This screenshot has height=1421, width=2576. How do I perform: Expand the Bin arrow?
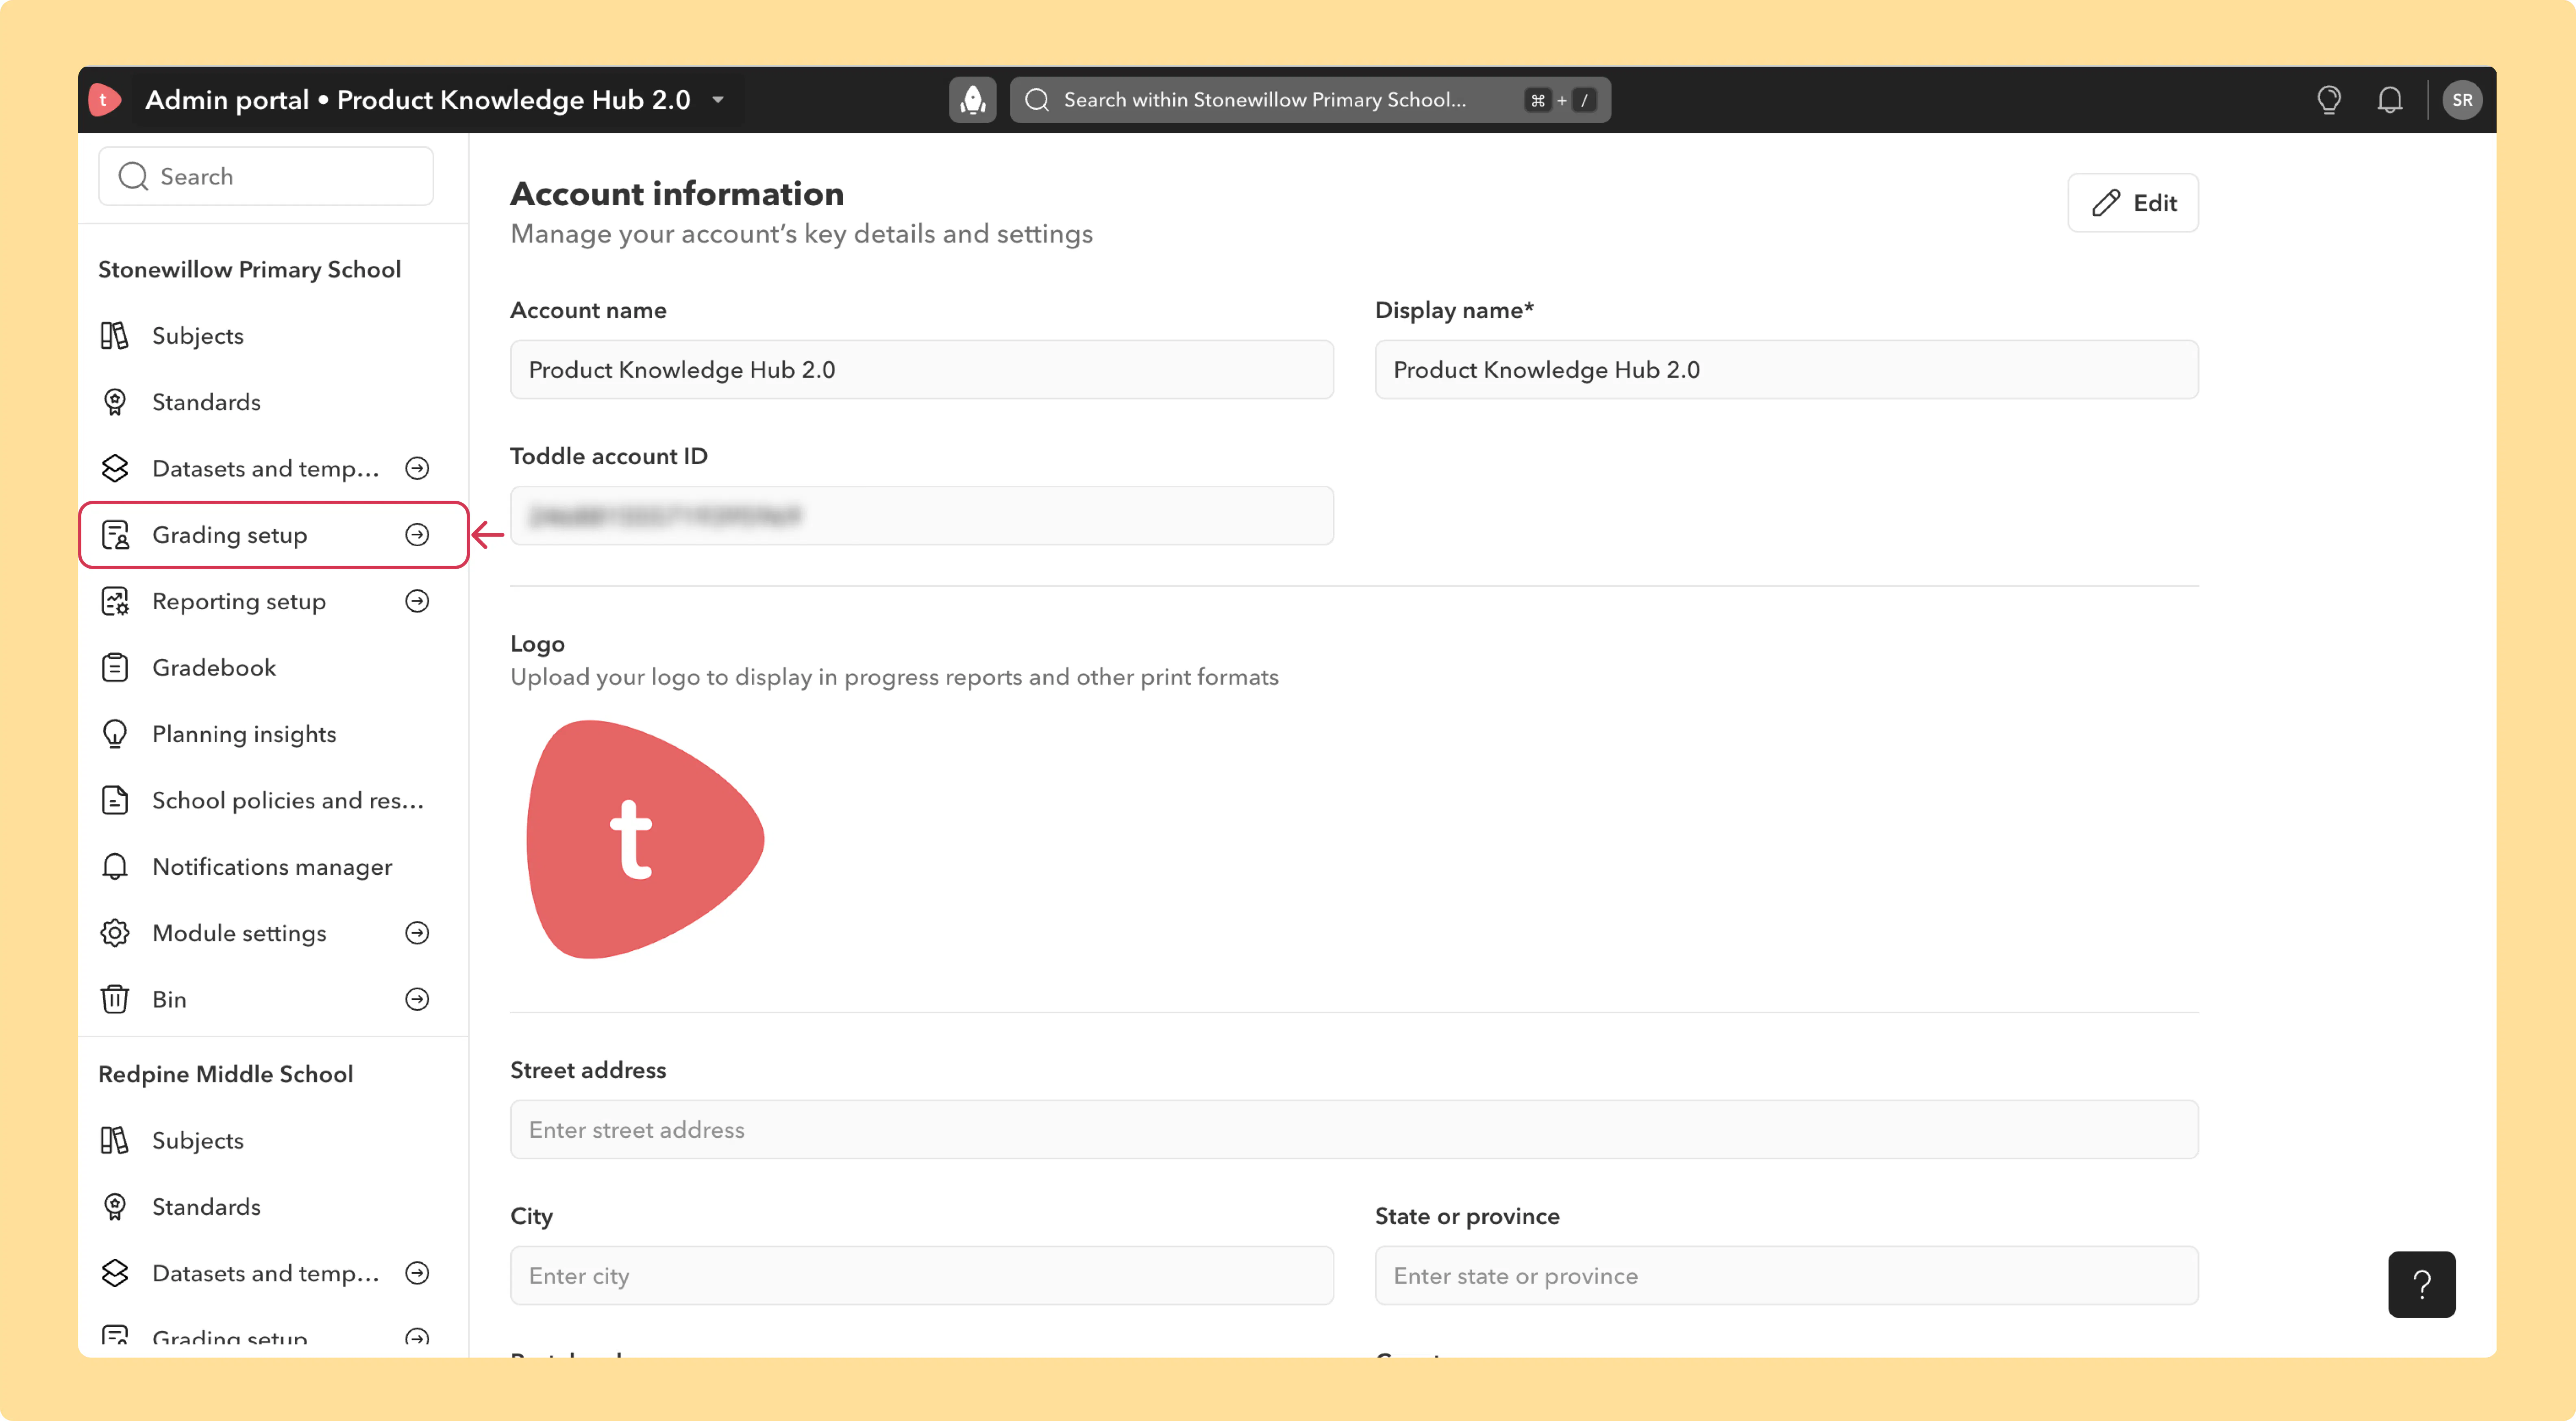[x=417, y=999]
